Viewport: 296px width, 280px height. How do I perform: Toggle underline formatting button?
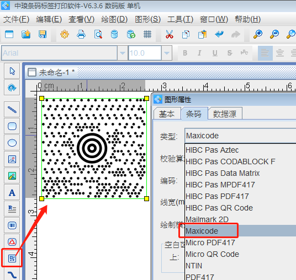coord(215,53)
